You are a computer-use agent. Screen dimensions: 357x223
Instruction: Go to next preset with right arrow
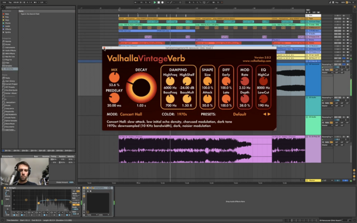(269, 114)
